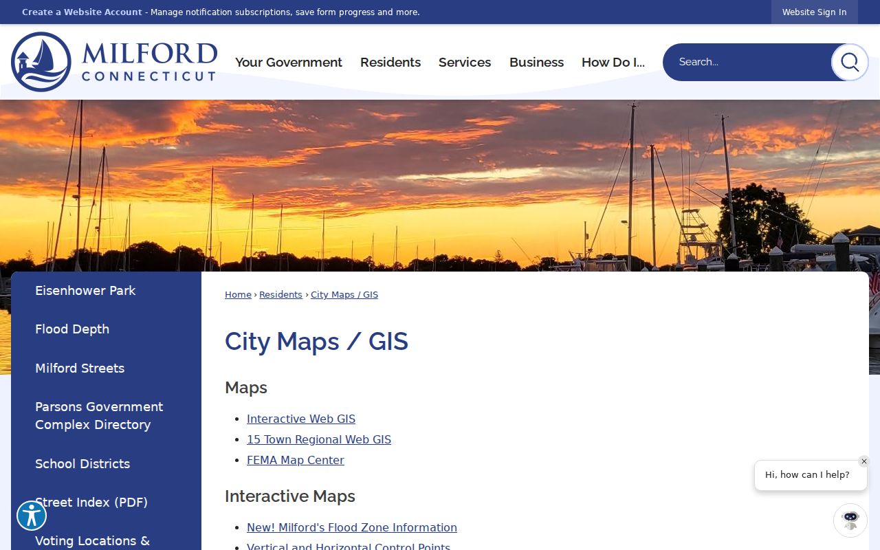
Task: Click the search magnifier icon button
Action: (x=850, y=63)
